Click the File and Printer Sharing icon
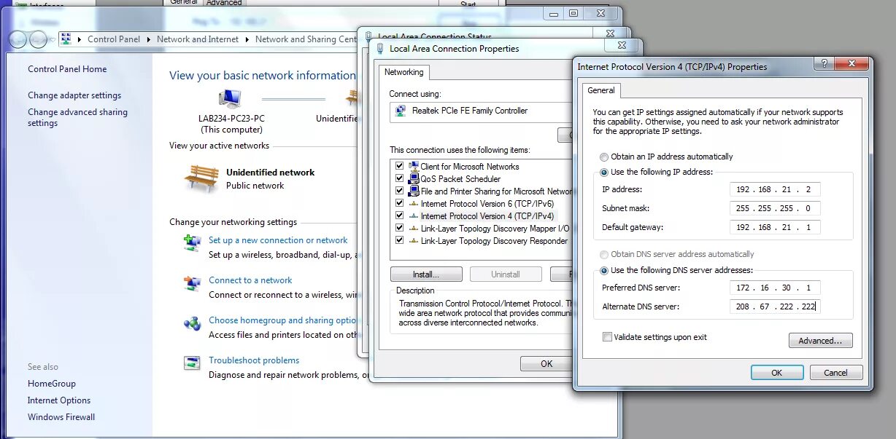Screen dimensions: 896x439 click(414, 191)
